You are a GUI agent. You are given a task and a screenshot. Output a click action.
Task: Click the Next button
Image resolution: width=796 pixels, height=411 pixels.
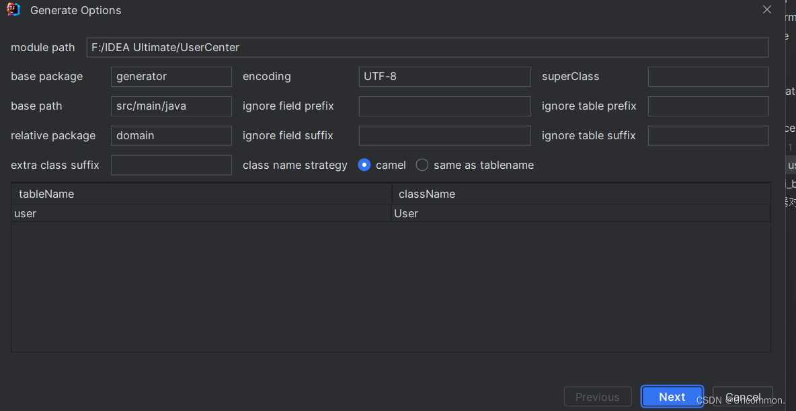(x=672, y=397)
